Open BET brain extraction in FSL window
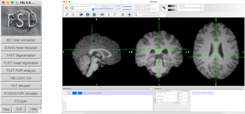The height and width of the screenshot is (114, 245). tap(21, 40)
